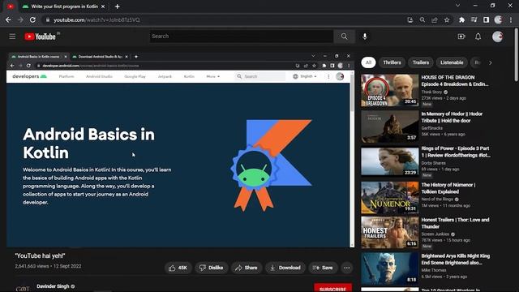Viewport: 519px width, 292px height.
Task: Go forward with the browser forward arrow
Action: coord(20,19)
